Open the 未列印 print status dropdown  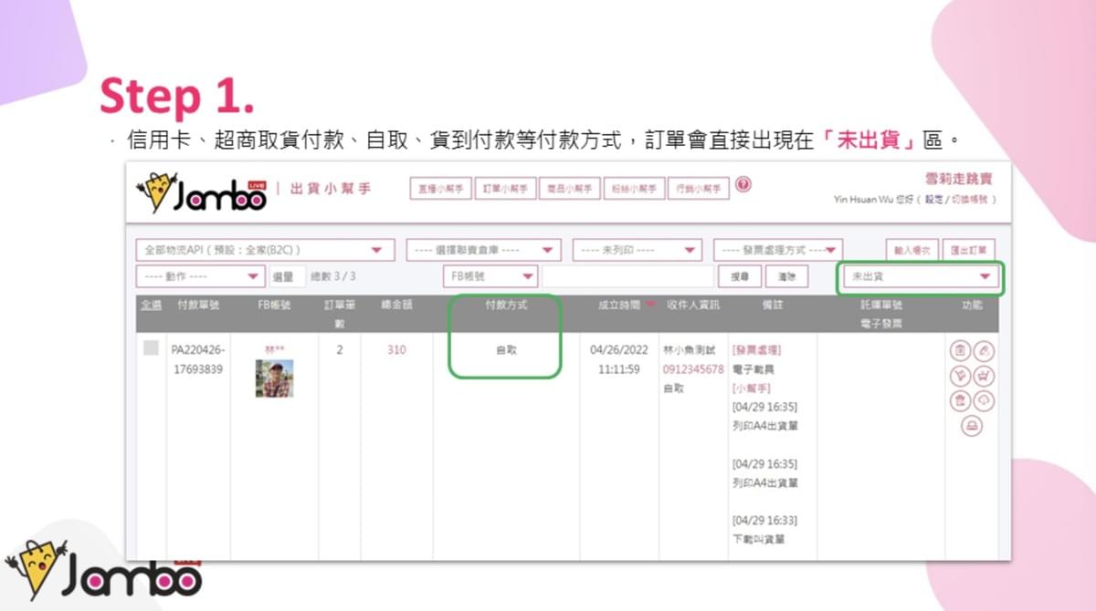(637, 250)
